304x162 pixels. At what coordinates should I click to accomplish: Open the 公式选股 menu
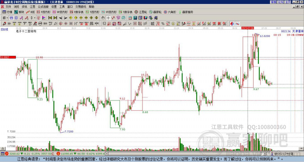[x=43, y=7]
